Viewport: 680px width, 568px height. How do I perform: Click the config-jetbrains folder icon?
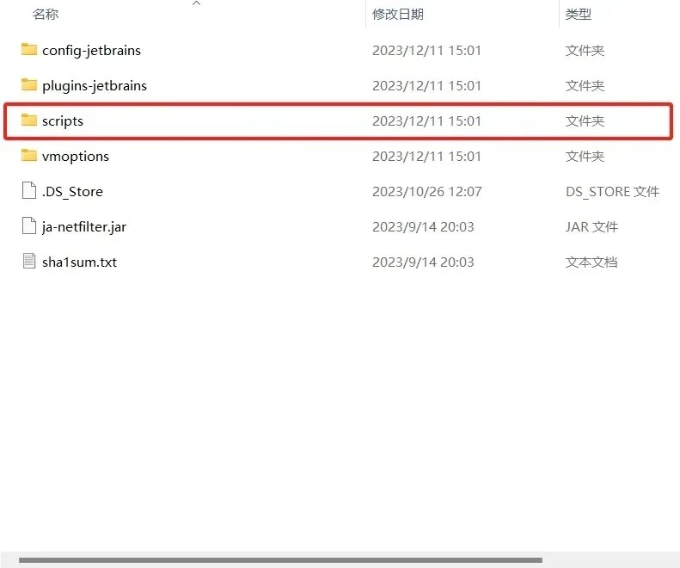click(x=29, y=50)
